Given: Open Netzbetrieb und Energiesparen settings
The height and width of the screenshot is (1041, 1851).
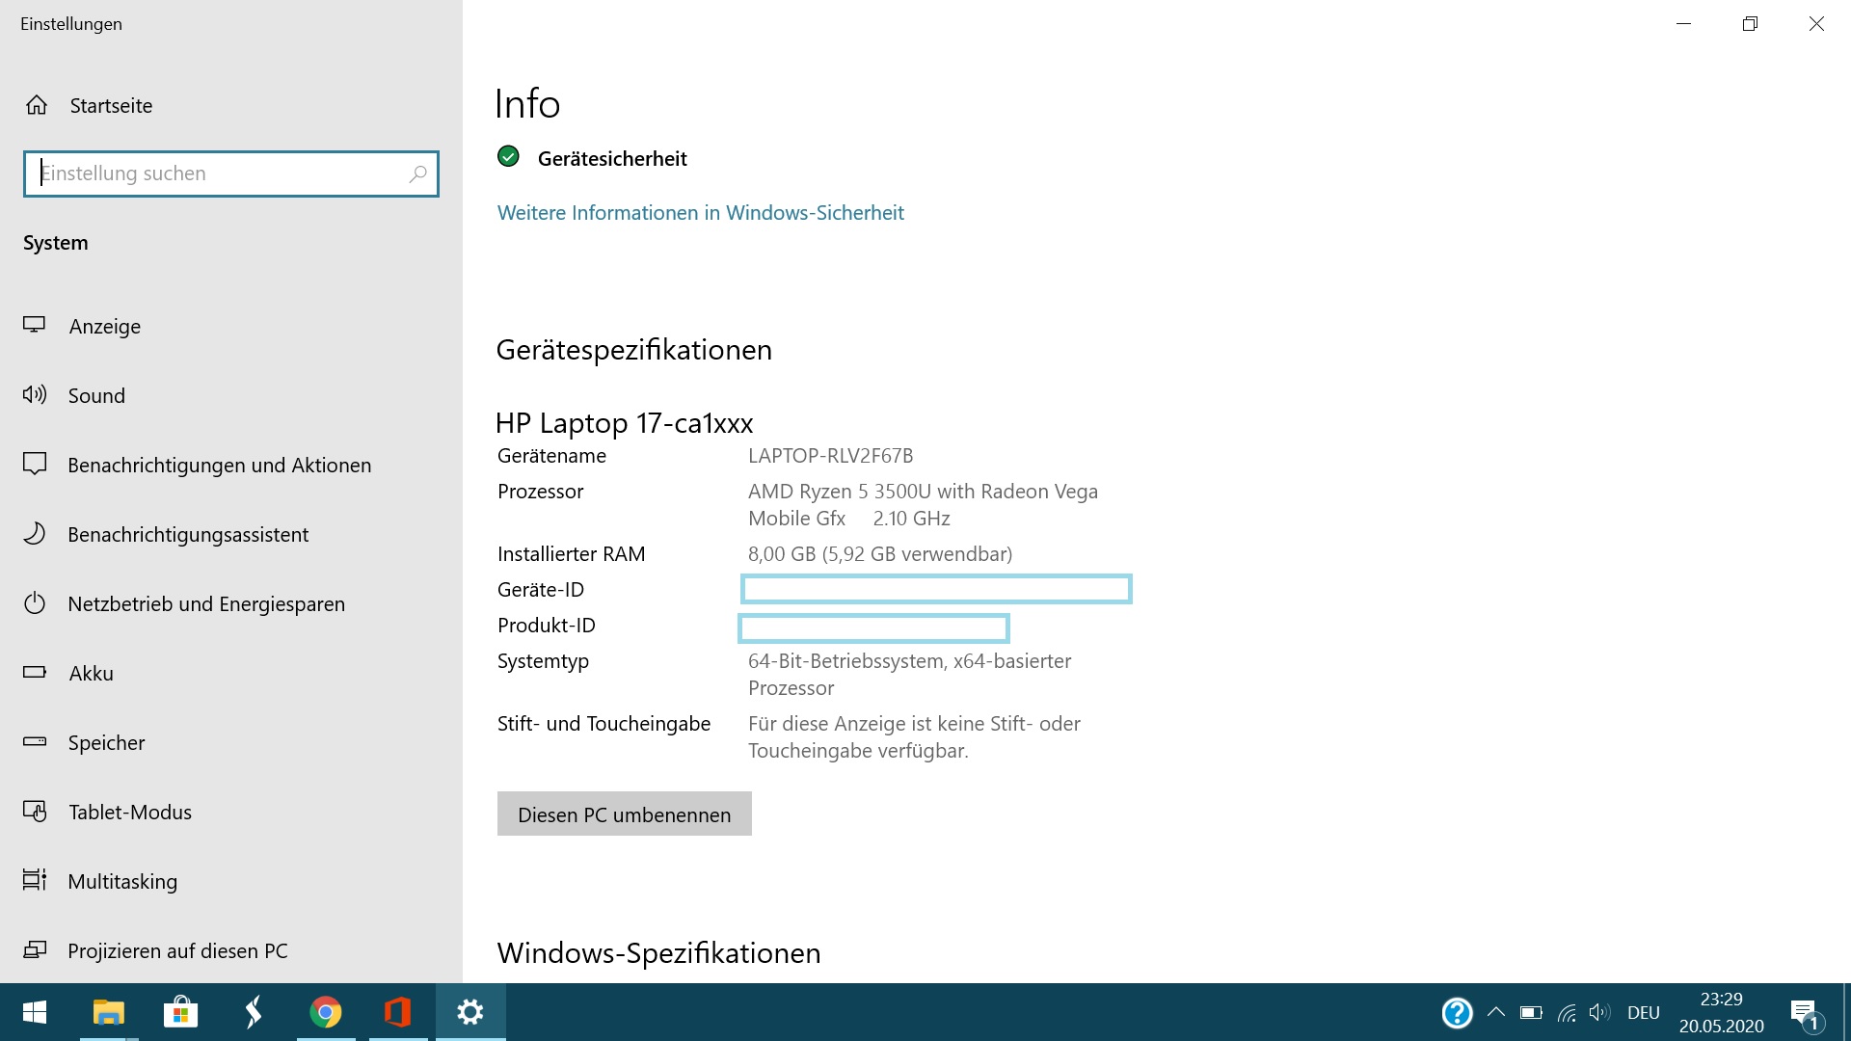Looking at the screenshot, I should (x=205, y=603).
